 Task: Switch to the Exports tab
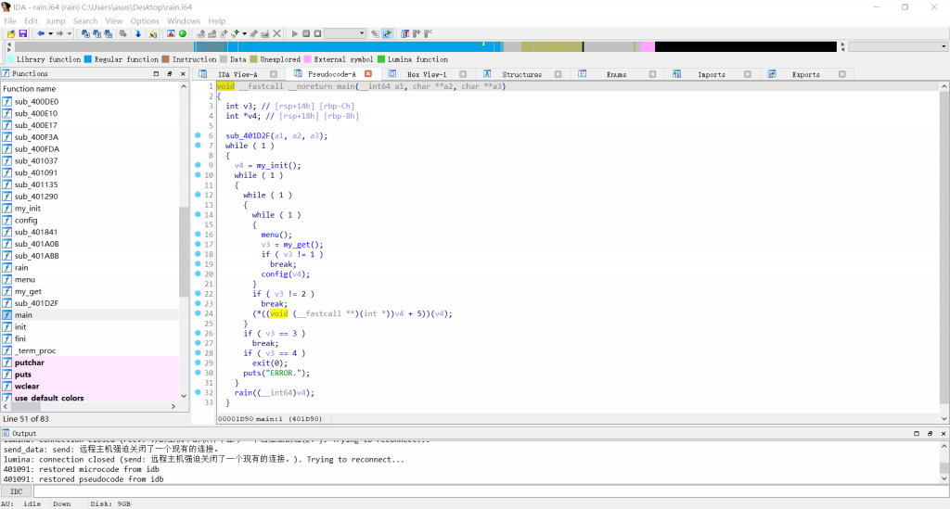point(806,74)
